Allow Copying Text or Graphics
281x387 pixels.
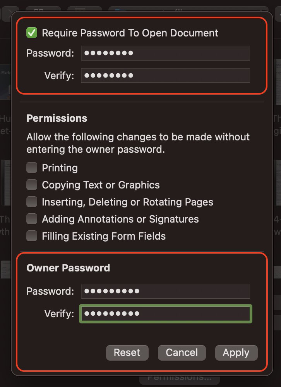click(32, 185)
